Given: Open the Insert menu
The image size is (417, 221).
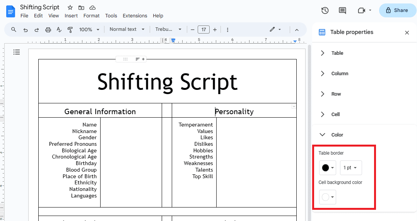Looking at the screenshot, I should pyautogui.click(x=71, y=16).
